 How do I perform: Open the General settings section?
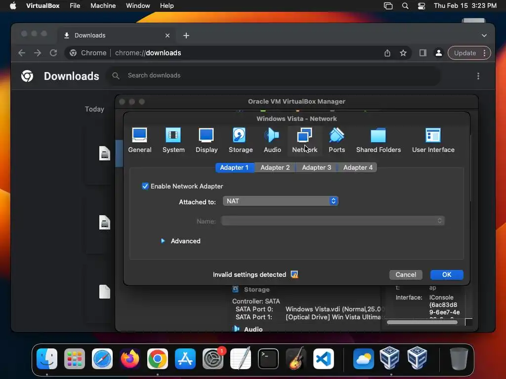[x=139, y=141]
